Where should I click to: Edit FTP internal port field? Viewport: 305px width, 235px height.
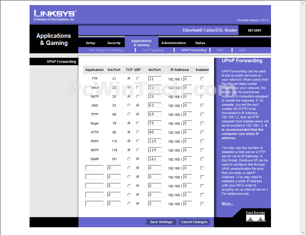tap(155, 79)
